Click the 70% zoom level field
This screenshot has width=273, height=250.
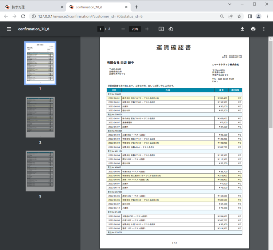click(135, 29)
